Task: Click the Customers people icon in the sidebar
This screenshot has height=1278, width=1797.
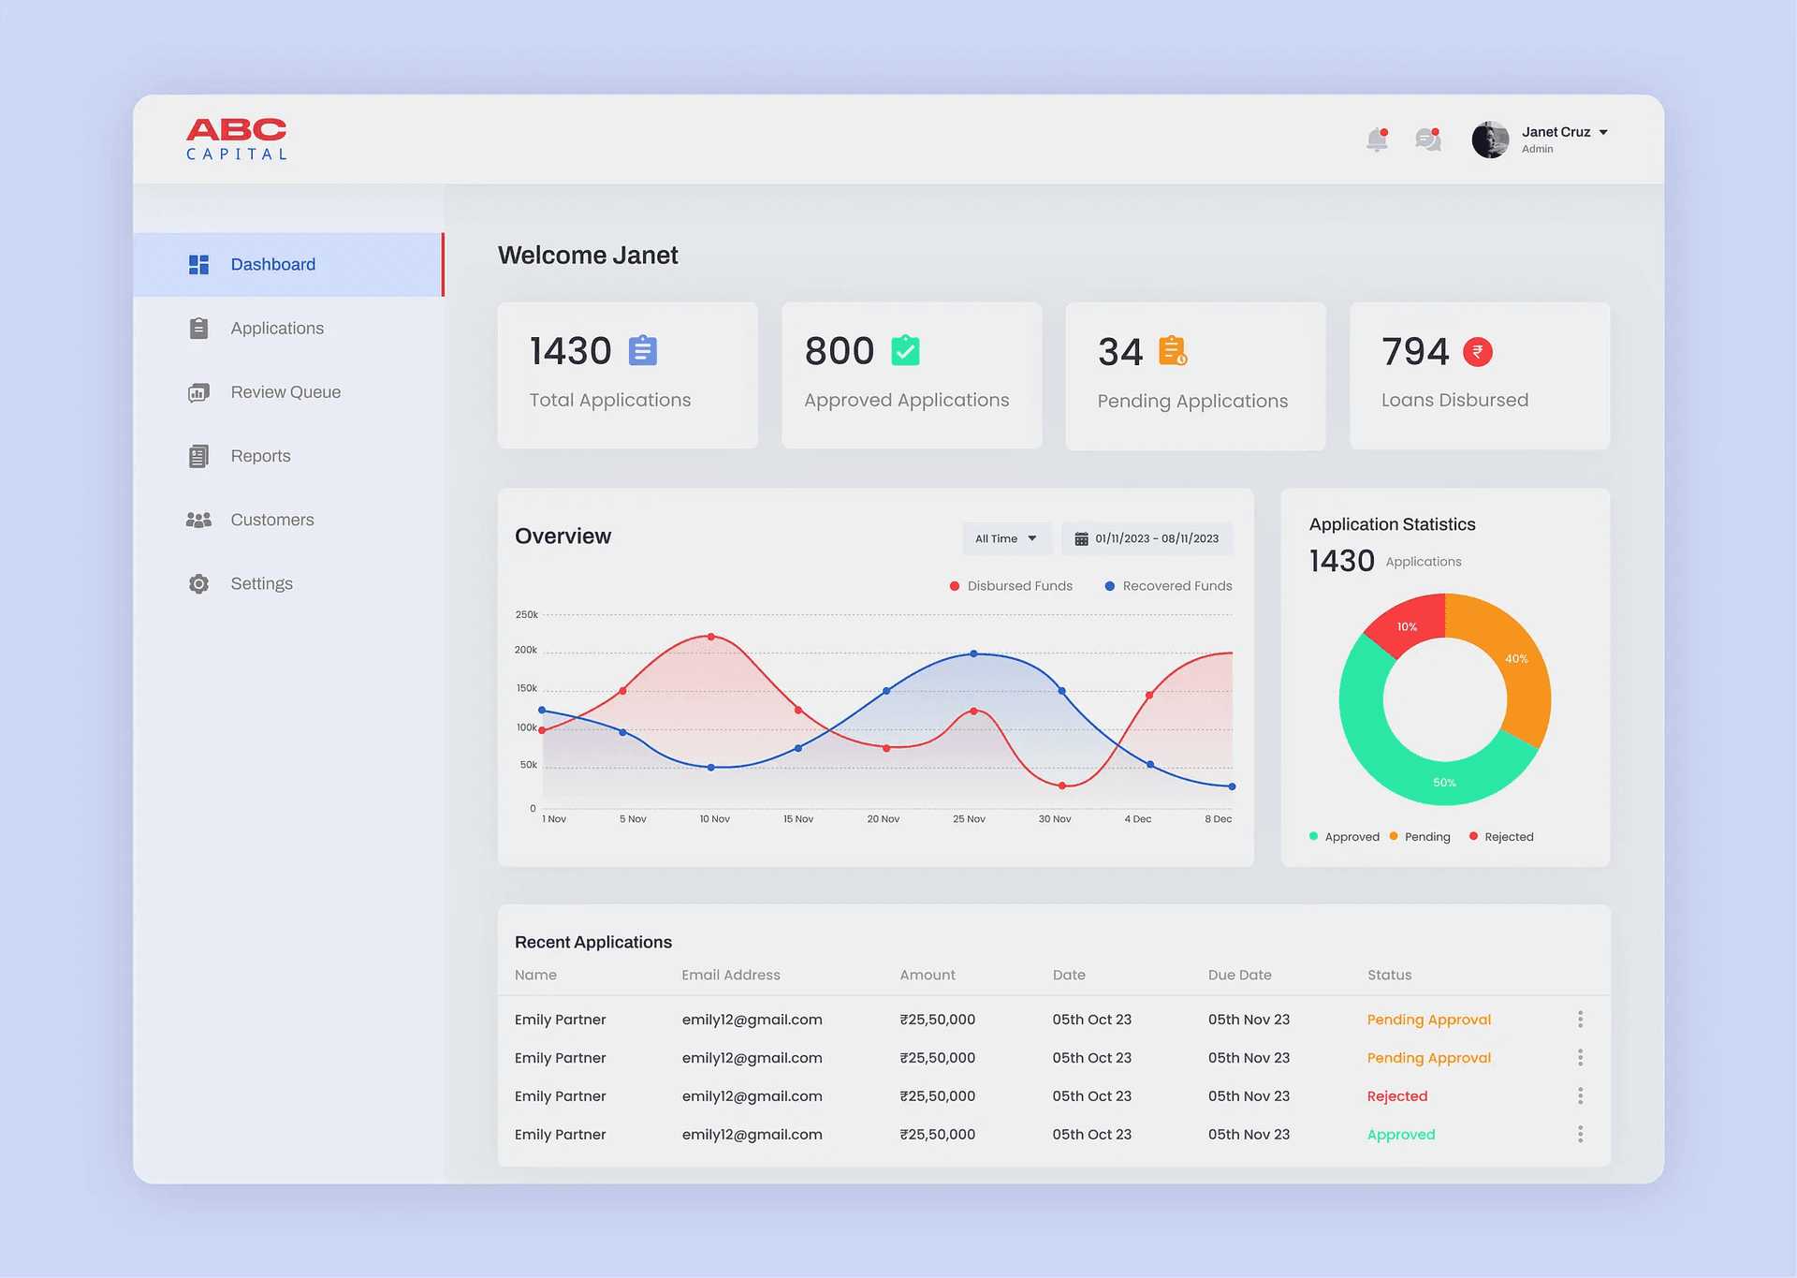Action: (198, 520)
